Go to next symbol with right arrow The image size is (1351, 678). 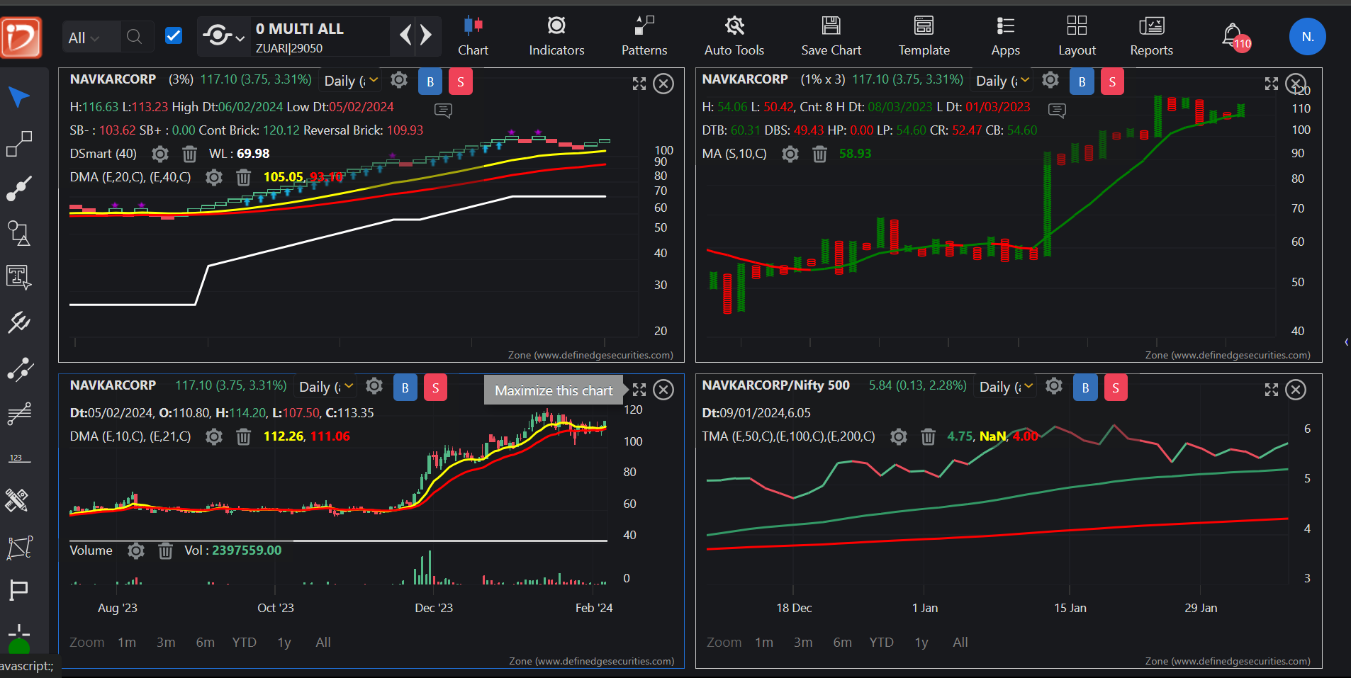(426, 35)
